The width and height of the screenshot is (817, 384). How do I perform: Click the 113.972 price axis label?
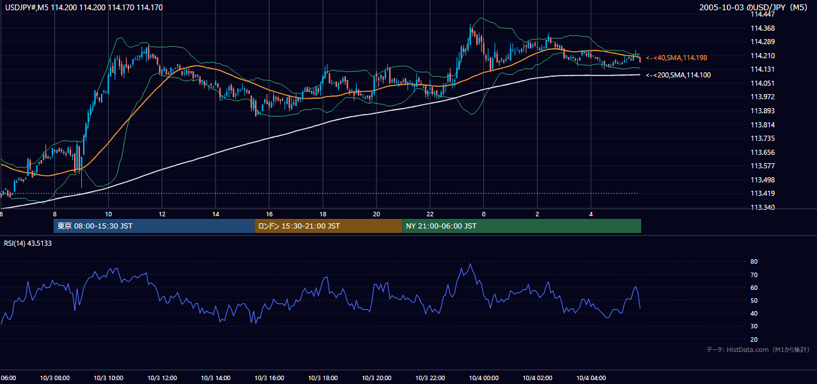(762, 97)
